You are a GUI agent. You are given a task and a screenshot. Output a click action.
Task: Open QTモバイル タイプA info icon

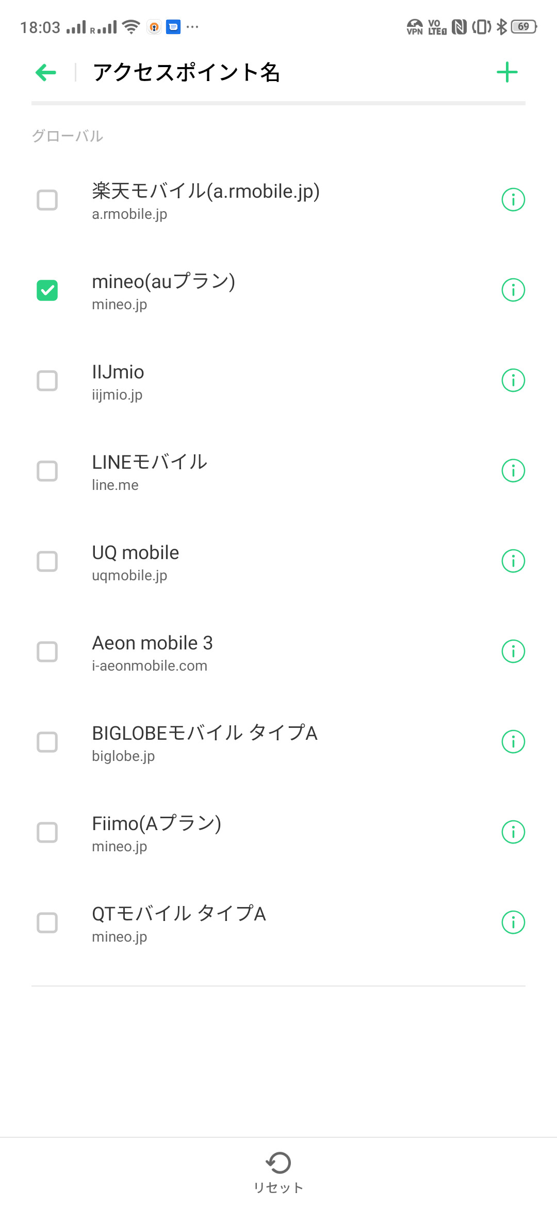[x=513, y=923]
